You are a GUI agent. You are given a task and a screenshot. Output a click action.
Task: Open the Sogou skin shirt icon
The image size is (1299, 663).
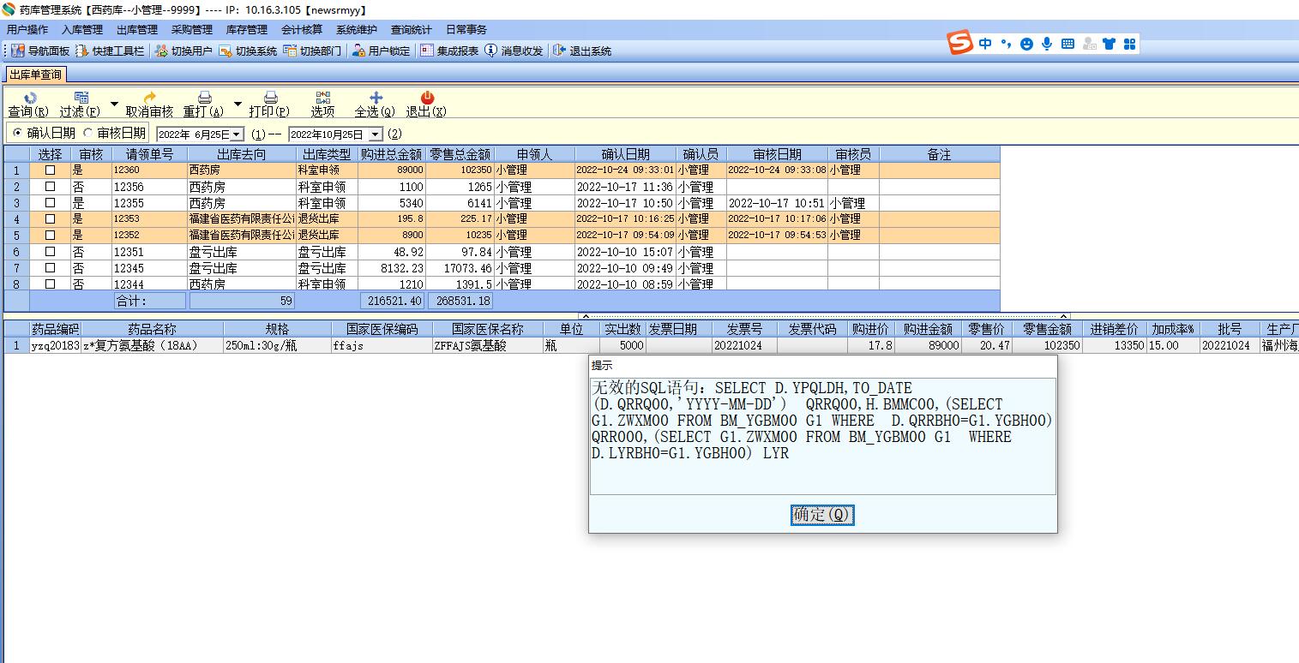(x=1110, y=44)
